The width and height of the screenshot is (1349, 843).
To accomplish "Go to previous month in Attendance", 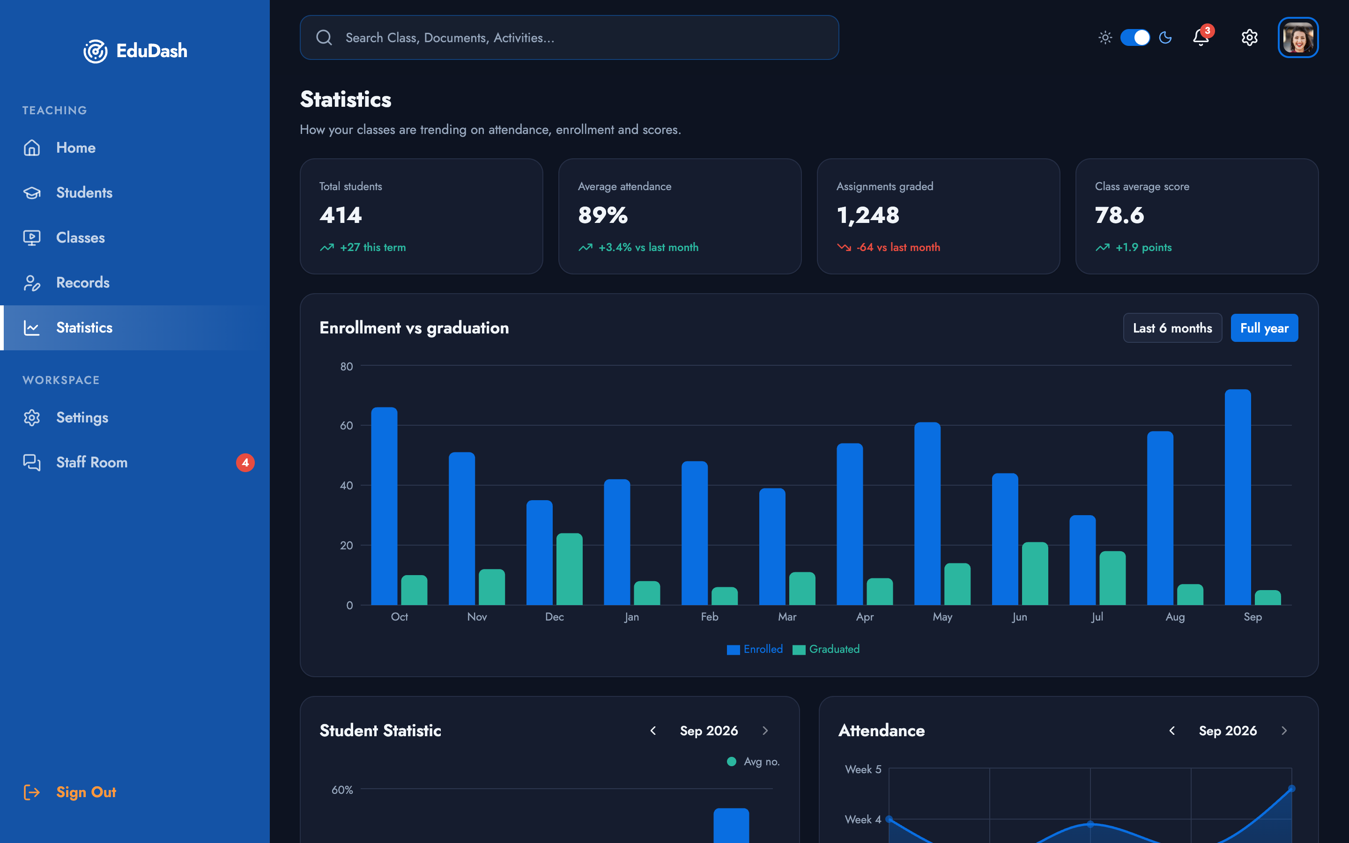I will tap(1172, 731).
